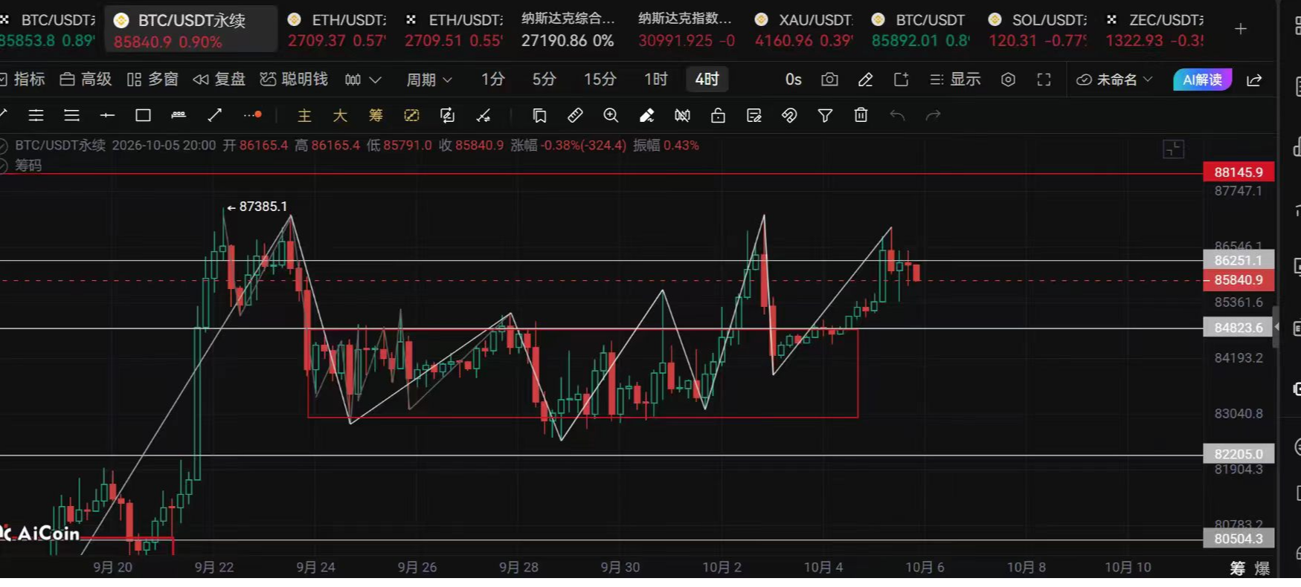Delete drawings with the trash icon
Image resolution: width=1301 pixels, height=587 pixels.
861,115
